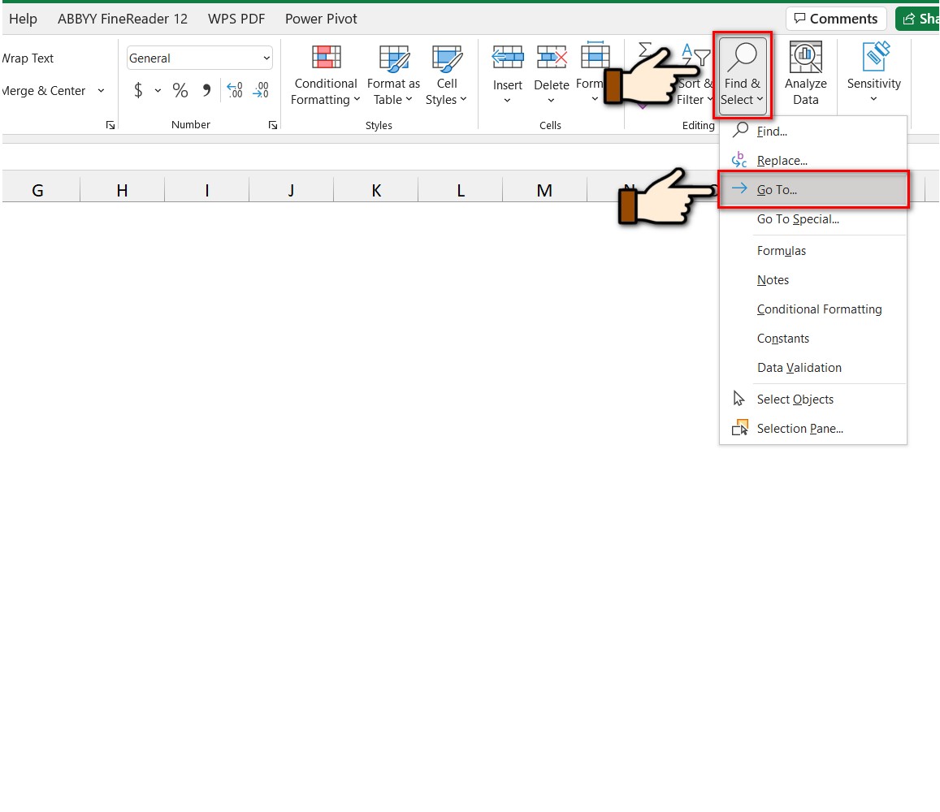Click the Sensitivity icon
Screen dimensions: 940x812
(x=873, y=58)
